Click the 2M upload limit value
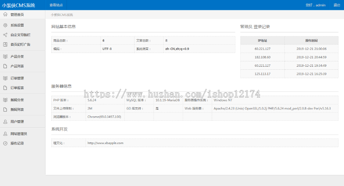Viewport: 344px width, 186px height. pos(90,108)
